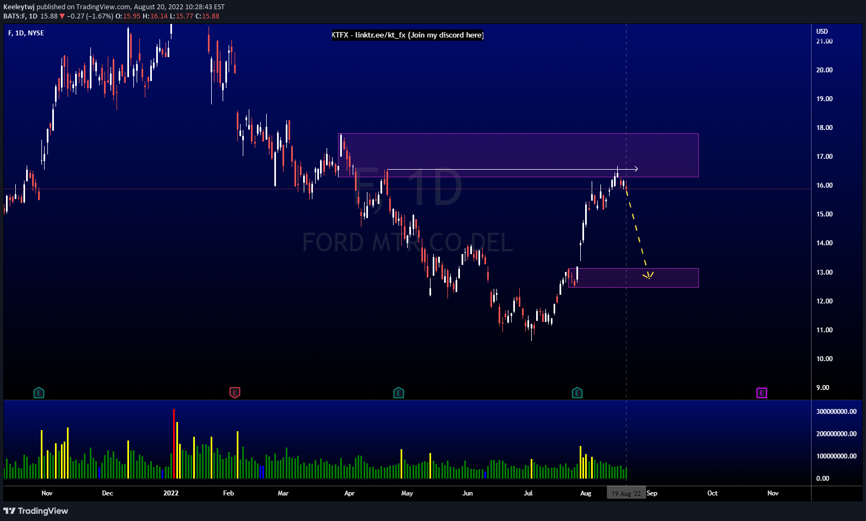Click the Apr label on the time axis
Screen dimensions: 866x521
pos(349,493)
